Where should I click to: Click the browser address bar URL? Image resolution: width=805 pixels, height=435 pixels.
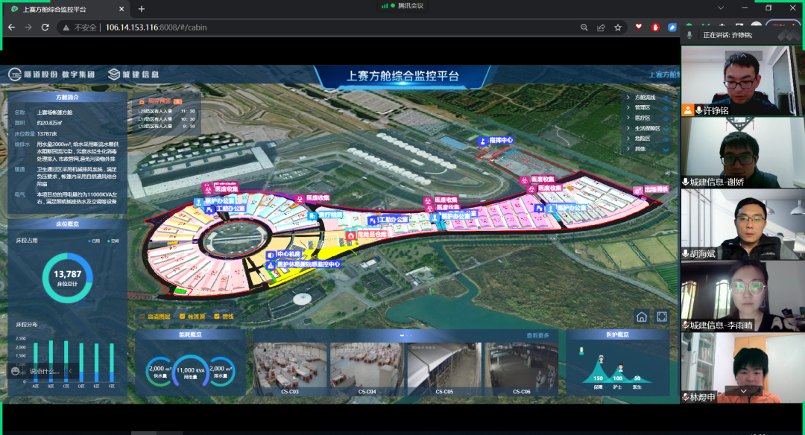coord(156,27)
